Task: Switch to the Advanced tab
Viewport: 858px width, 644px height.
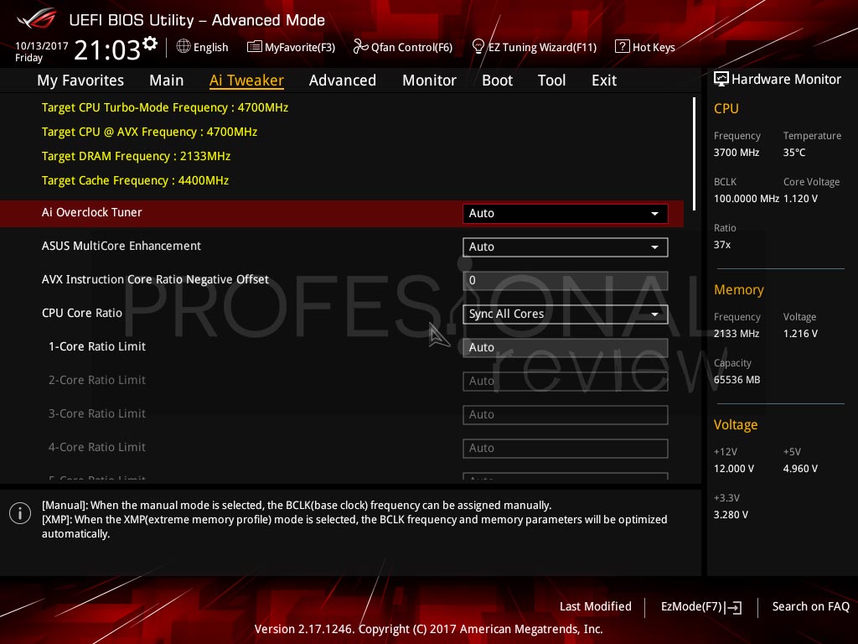Action: point(343,80)
